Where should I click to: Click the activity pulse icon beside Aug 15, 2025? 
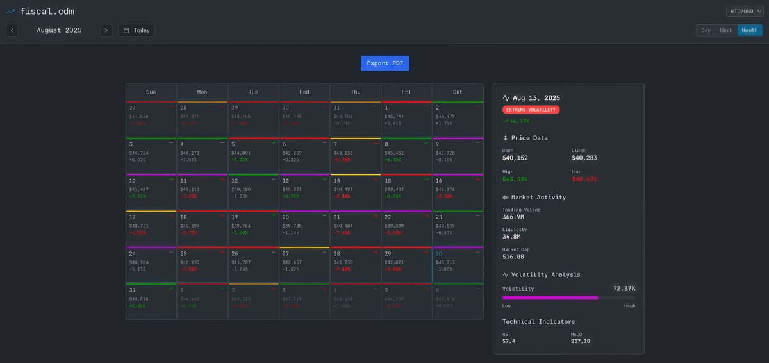coord(506,98)
